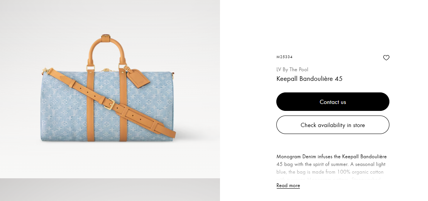The width and height of the screenshot is (428, 201).
Task: Click the Monogram Denim description paragraph
Action: coord(332,168)
